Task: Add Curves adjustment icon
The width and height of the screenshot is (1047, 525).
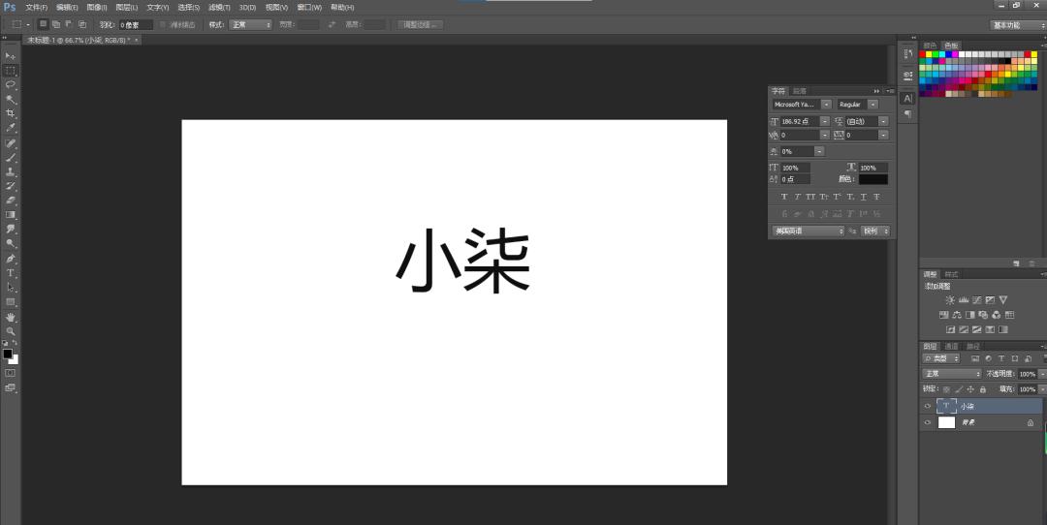Action: click(x=977, y=300)
